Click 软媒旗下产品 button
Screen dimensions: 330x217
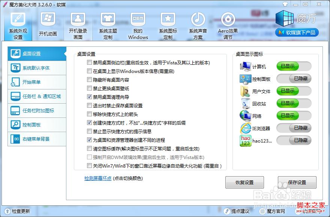coord(297,33)
